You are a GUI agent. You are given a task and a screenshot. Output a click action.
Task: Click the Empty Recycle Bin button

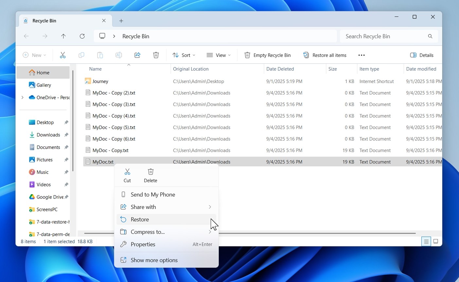pos(267,55)
